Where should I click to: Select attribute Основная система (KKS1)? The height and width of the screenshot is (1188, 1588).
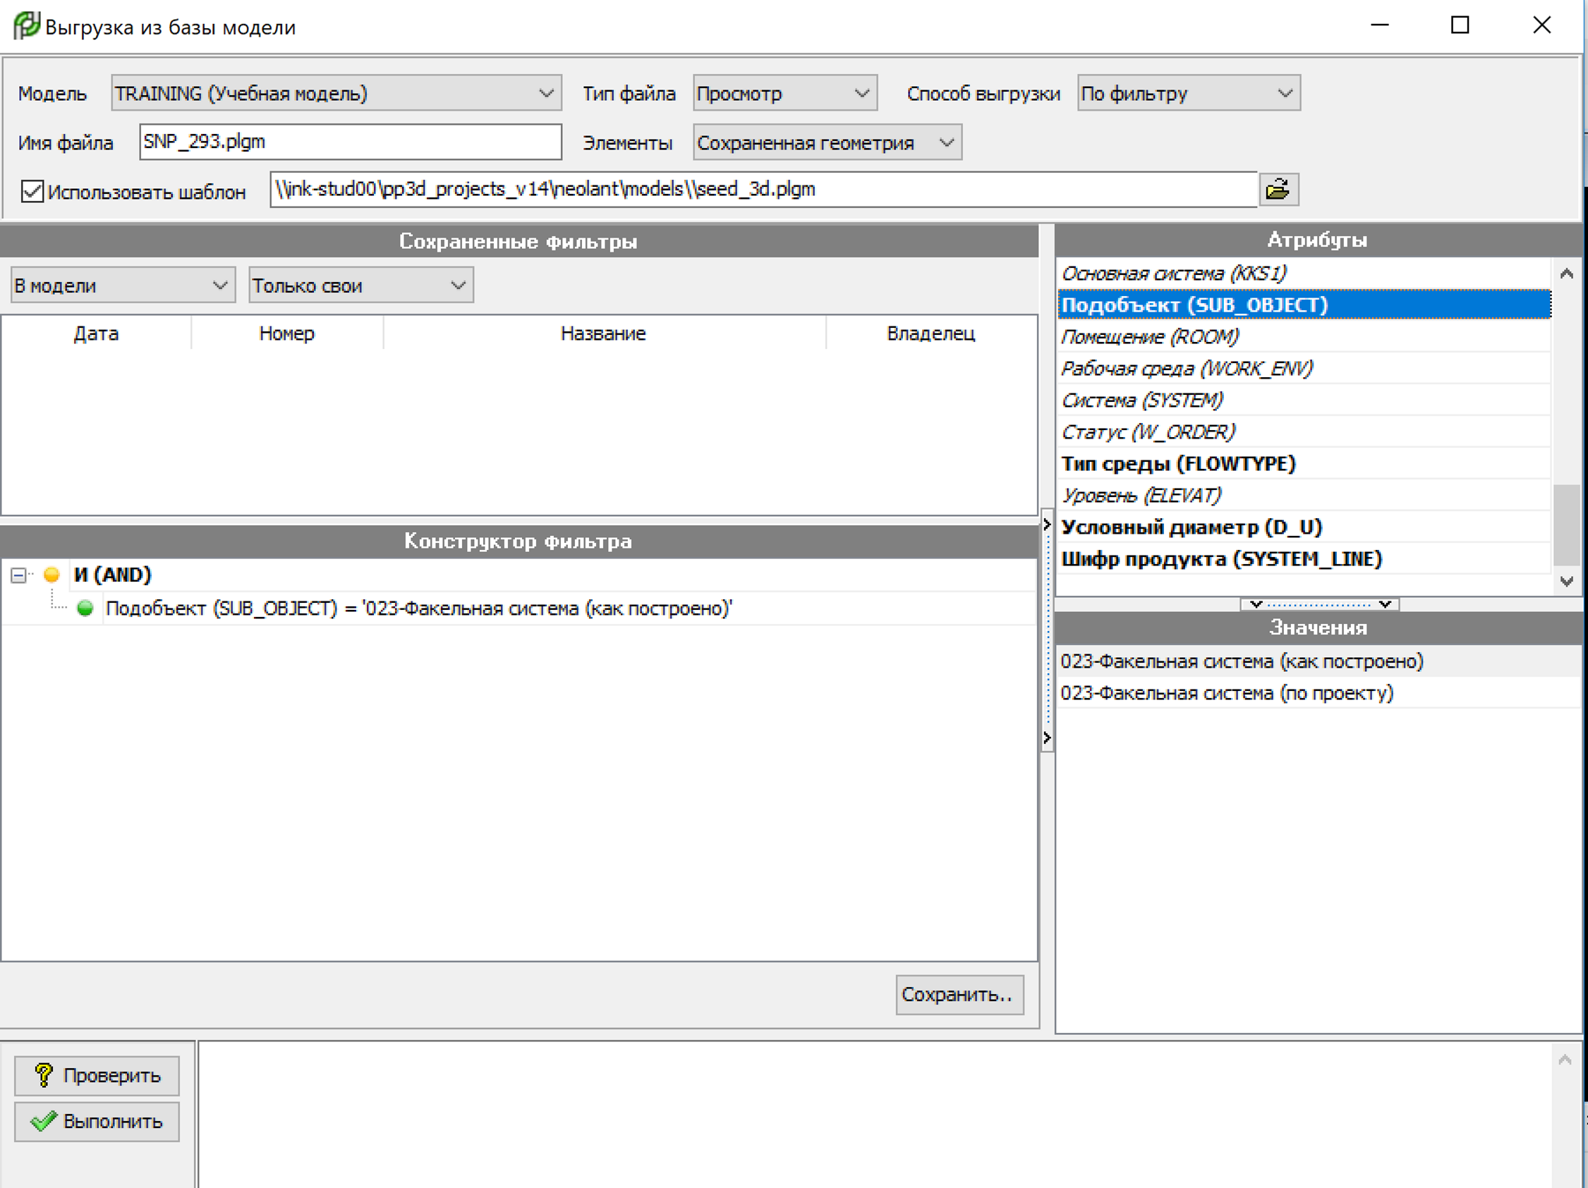tap(1304, 274)
